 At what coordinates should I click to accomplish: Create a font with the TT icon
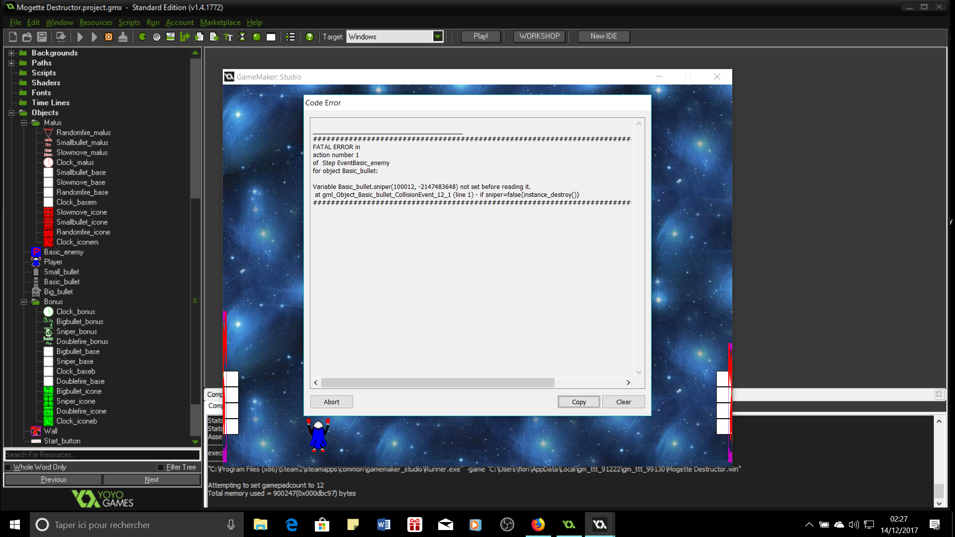(x=228, y=37)
